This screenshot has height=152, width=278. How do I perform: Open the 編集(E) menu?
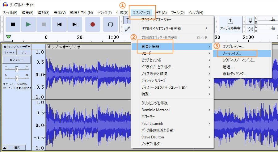(x=27, y=13)
